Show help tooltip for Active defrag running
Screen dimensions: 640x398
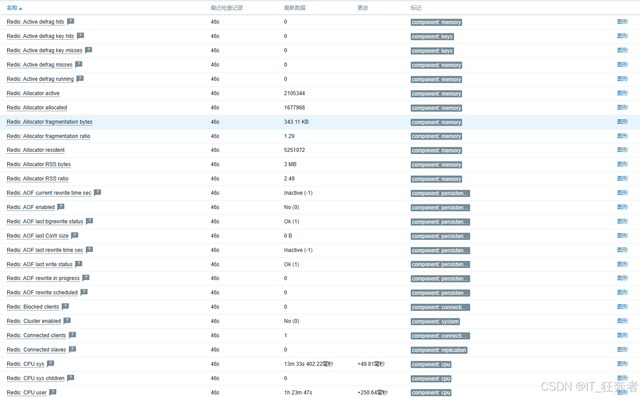pyautogui.click(x=80, y=79)
